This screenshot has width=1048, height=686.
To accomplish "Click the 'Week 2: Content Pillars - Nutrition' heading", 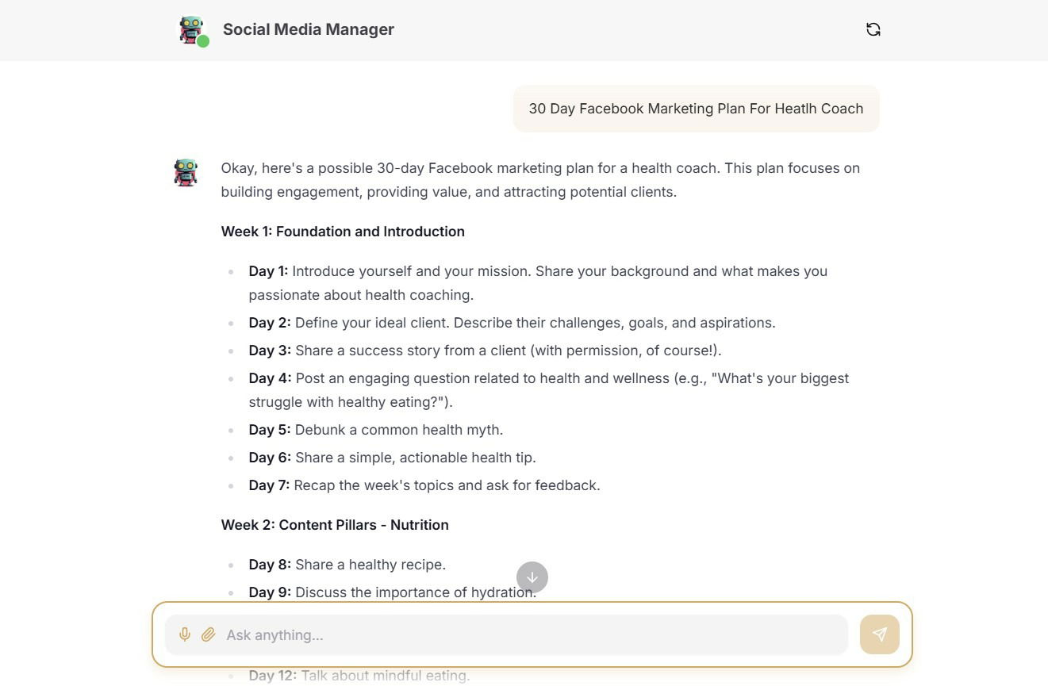I will (335, 525).
